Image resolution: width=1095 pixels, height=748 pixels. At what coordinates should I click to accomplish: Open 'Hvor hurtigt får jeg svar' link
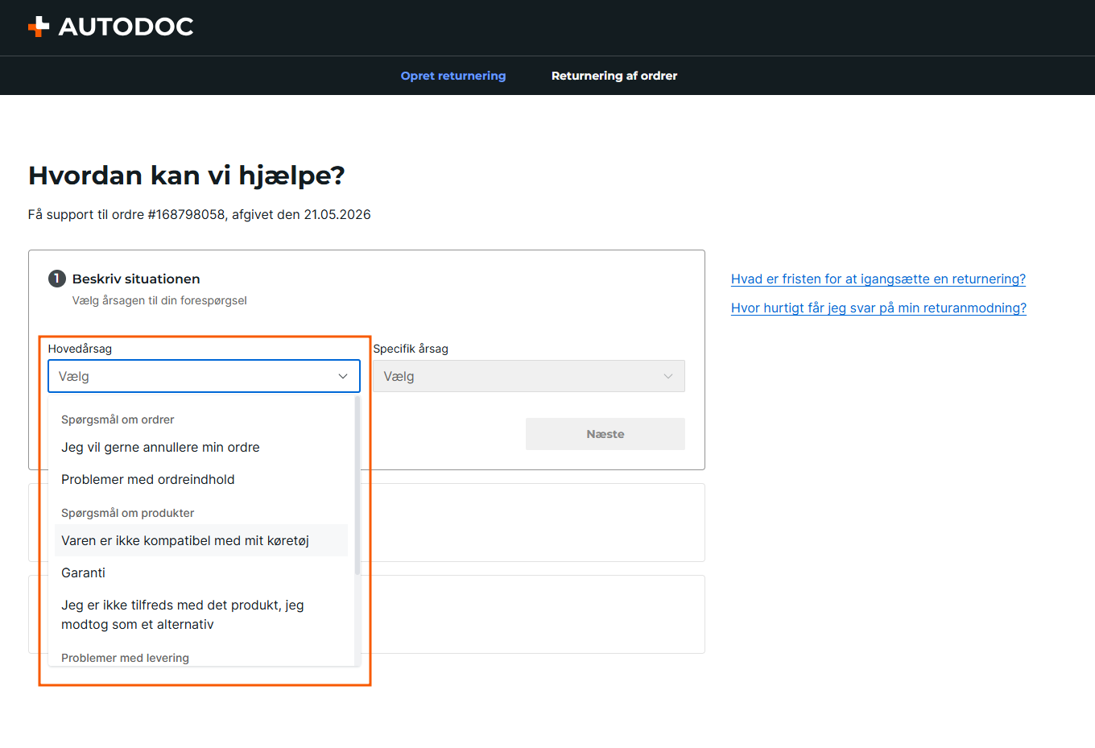(878, 308)
